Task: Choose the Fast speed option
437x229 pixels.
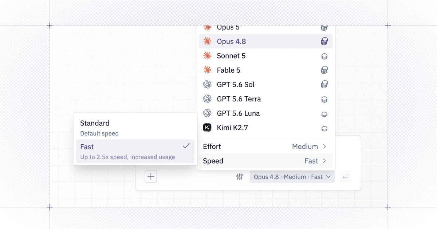Action: coord(135,151)
